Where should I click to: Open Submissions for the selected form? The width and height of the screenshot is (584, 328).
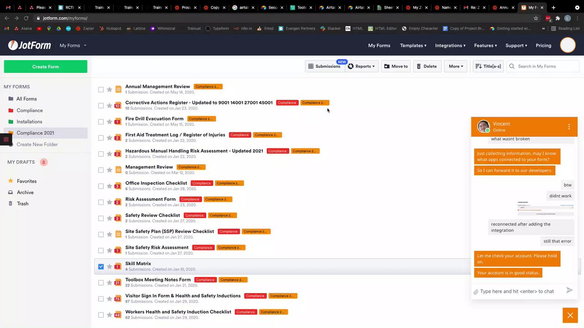coord(324,67)
